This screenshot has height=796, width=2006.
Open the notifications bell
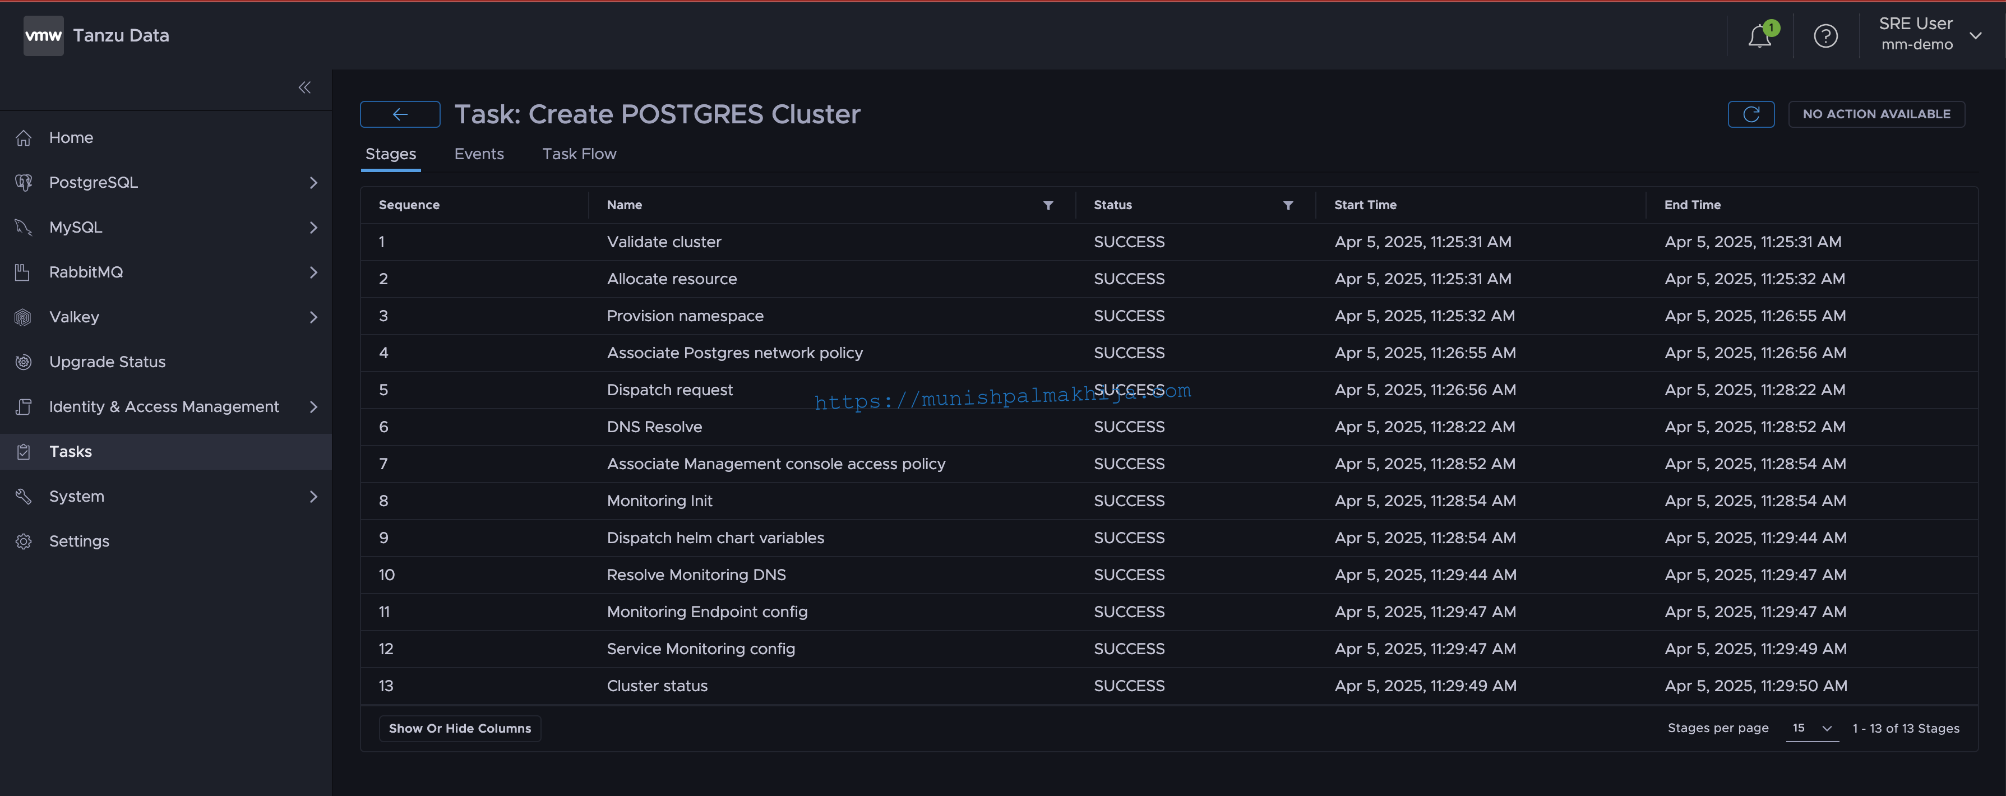click(x=1759, y=36)
